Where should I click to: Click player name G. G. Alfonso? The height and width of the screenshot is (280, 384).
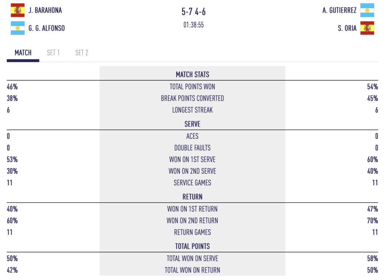(46, 28)
